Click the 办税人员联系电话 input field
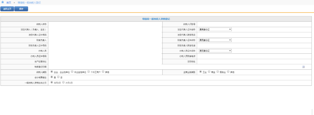The image size is (314, 115). pyautogui.click(x=254, y=56)
